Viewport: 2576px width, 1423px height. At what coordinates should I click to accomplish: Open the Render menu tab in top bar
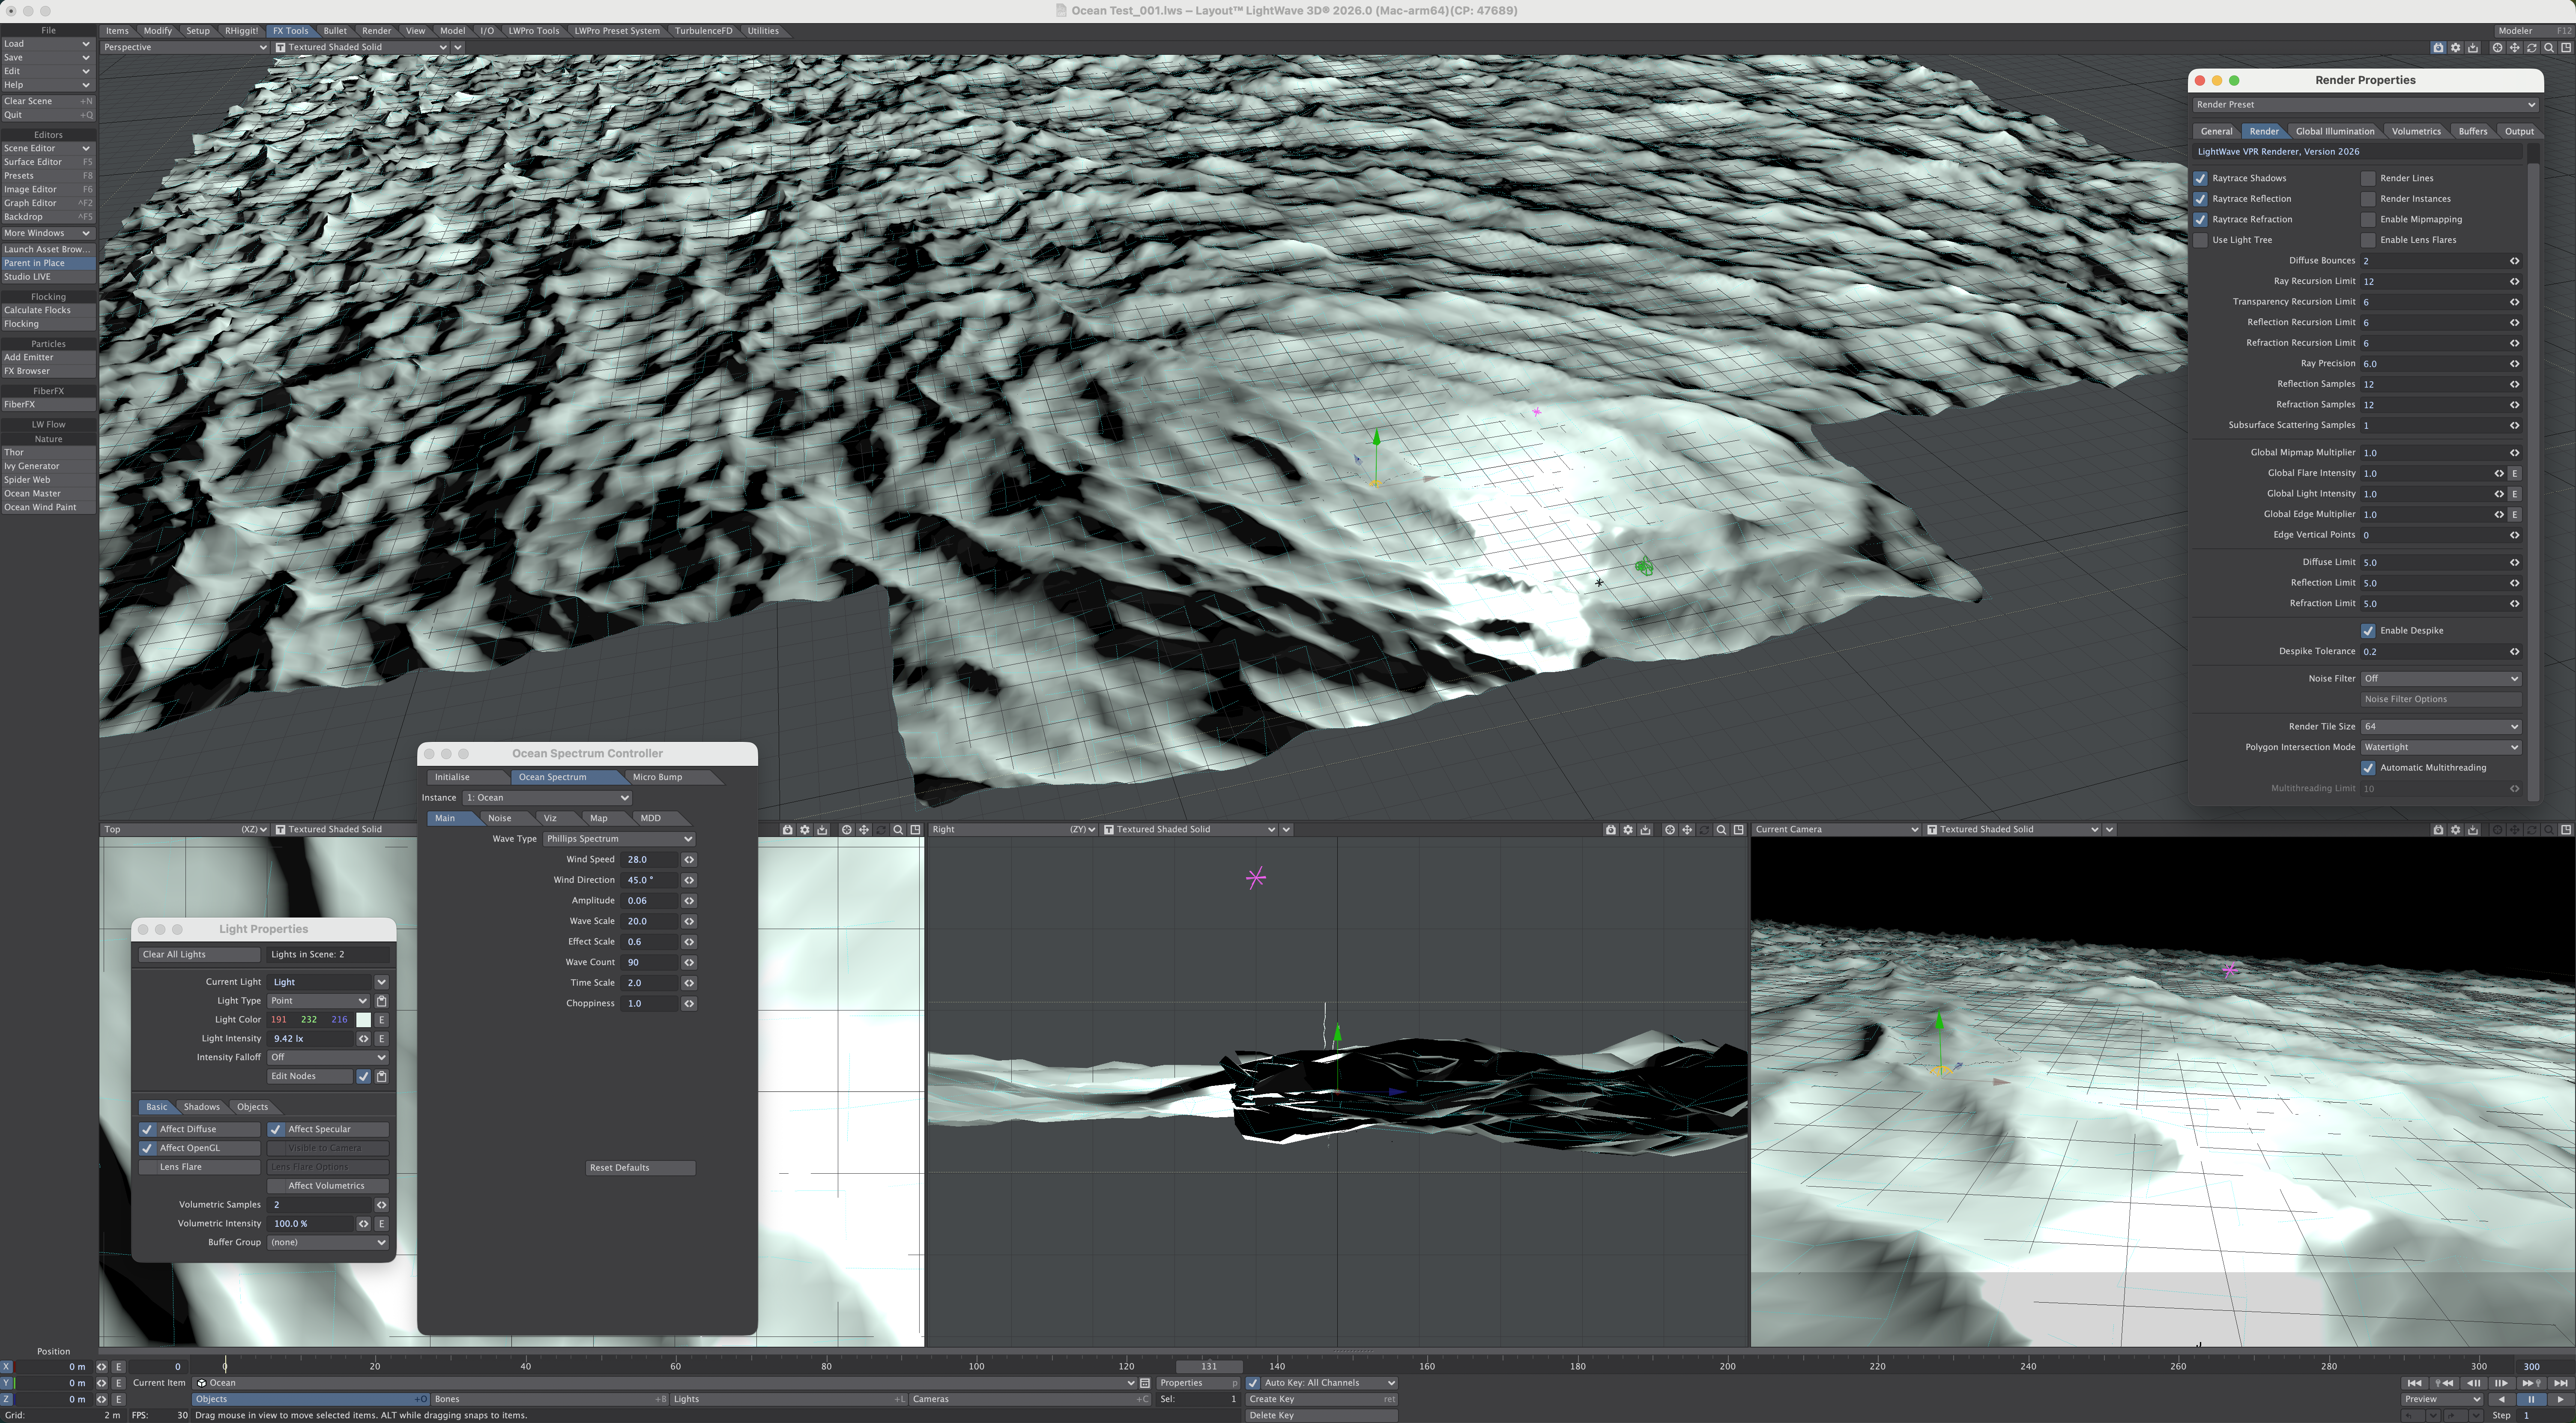pyautogui.click(x=376, y=31)
